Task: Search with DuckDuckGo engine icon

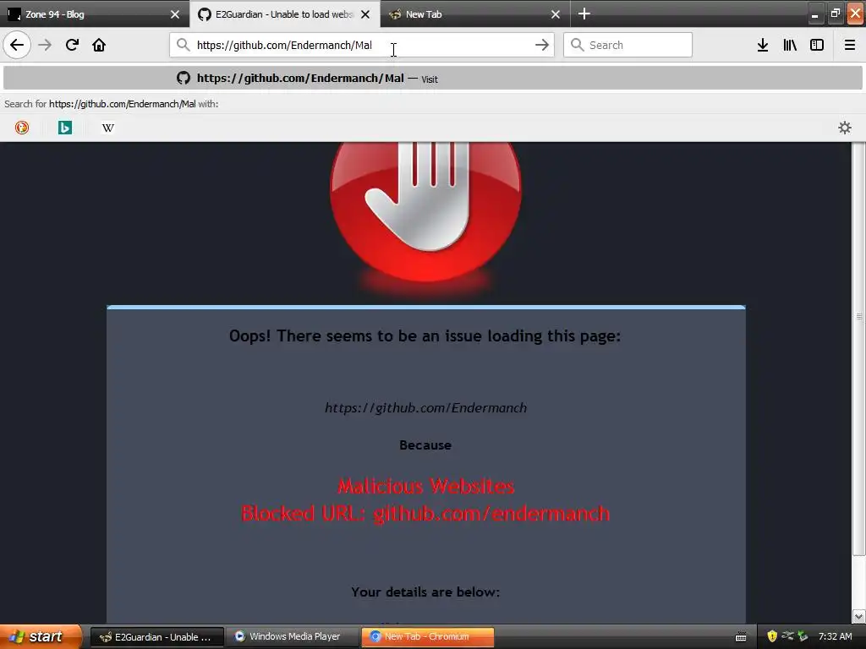Action: tap(22, 128)
